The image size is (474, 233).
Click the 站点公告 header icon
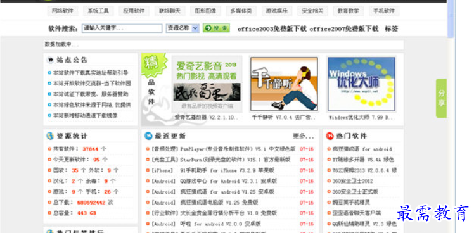tap(50, 60)
